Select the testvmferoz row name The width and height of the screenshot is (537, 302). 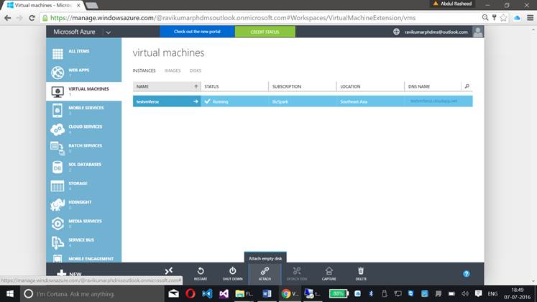tap(147, 101)
